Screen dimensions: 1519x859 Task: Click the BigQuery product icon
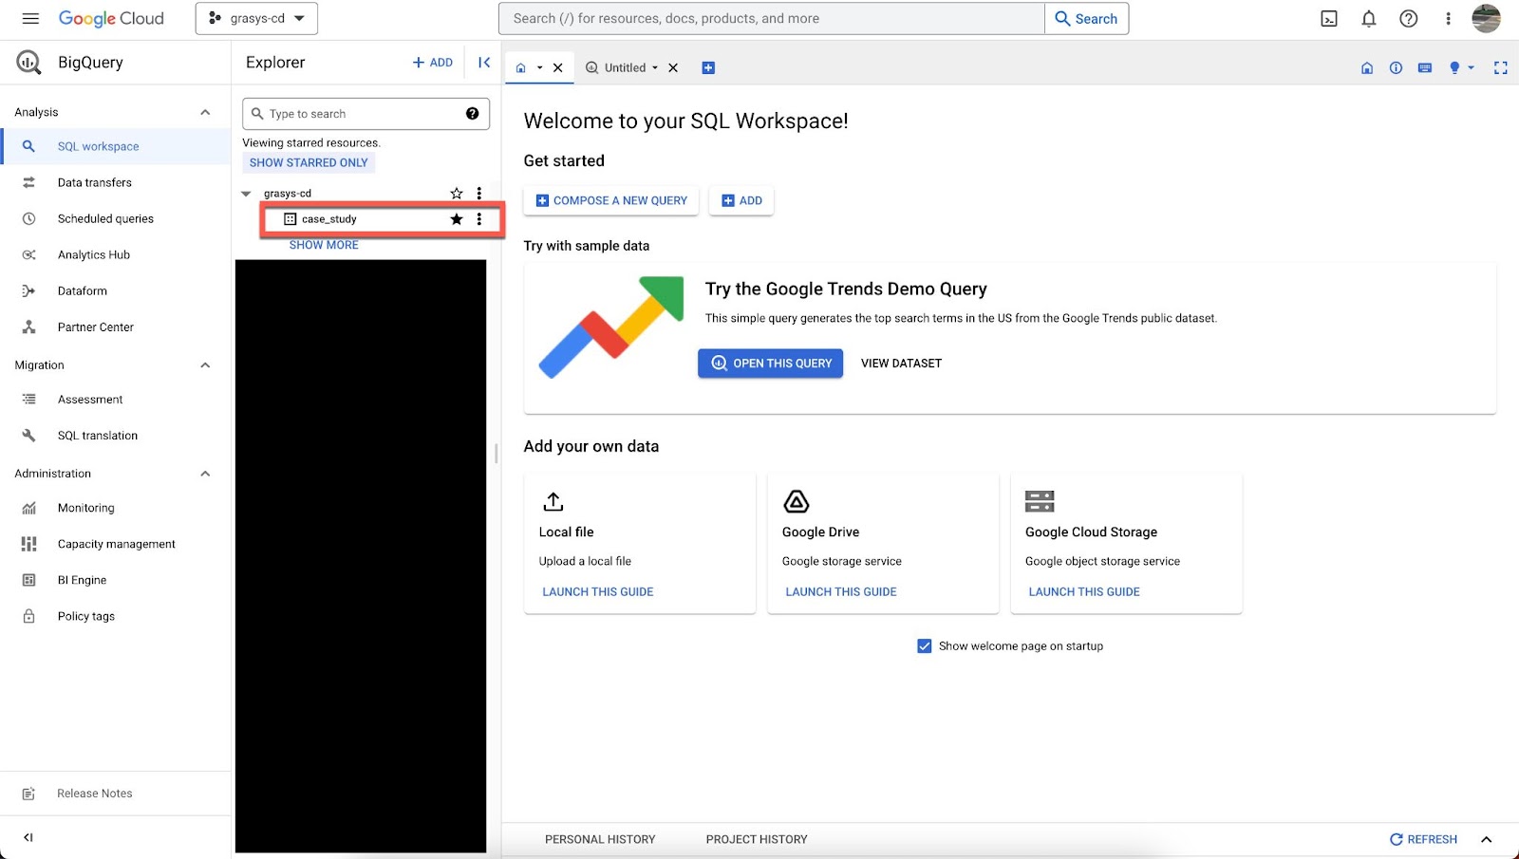[x=28, y=63]
